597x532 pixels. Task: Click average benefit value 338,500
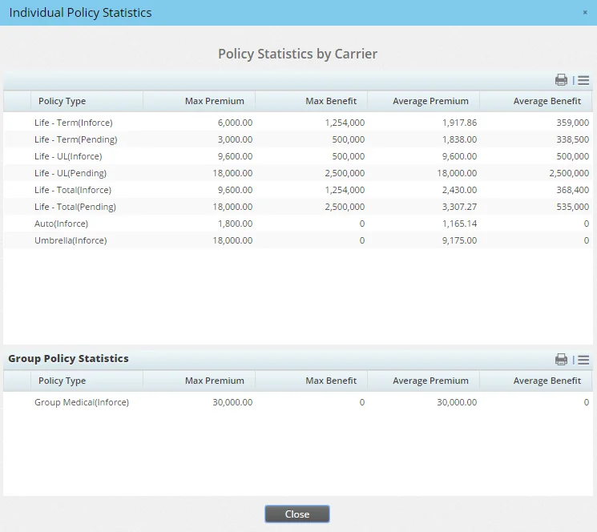[x=573, y=139]
